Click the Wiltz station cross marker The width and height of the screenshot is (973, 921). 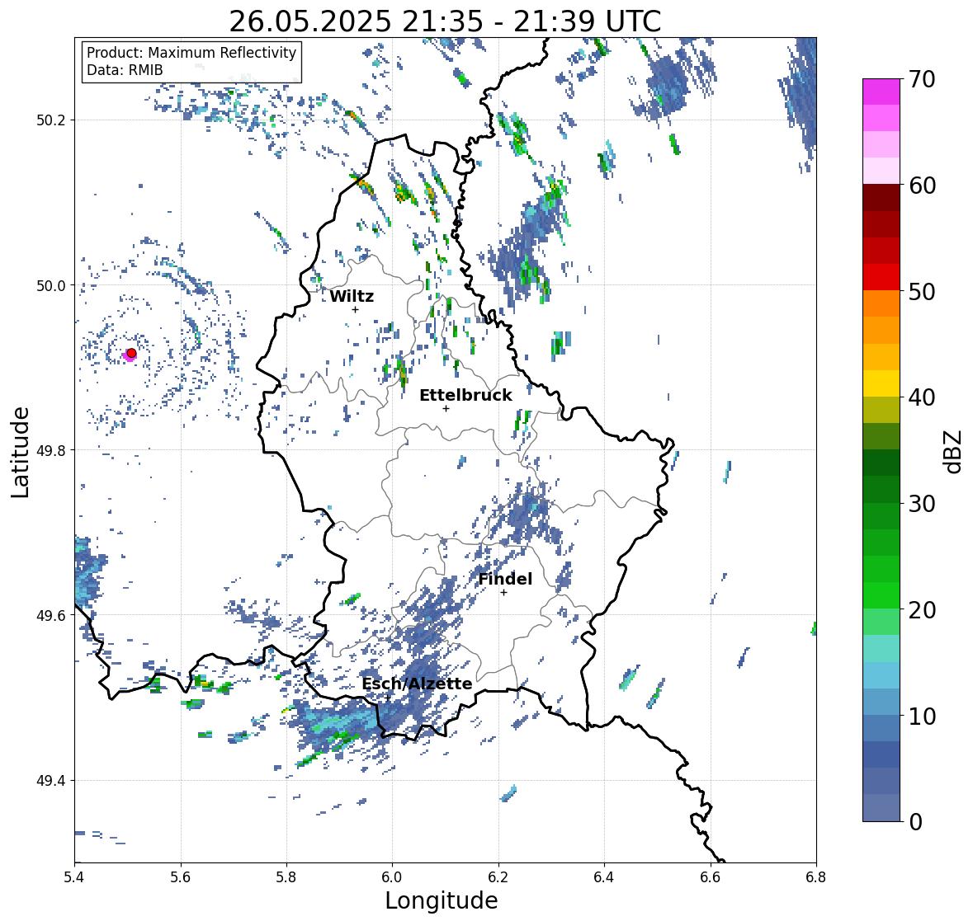point(355,310)
